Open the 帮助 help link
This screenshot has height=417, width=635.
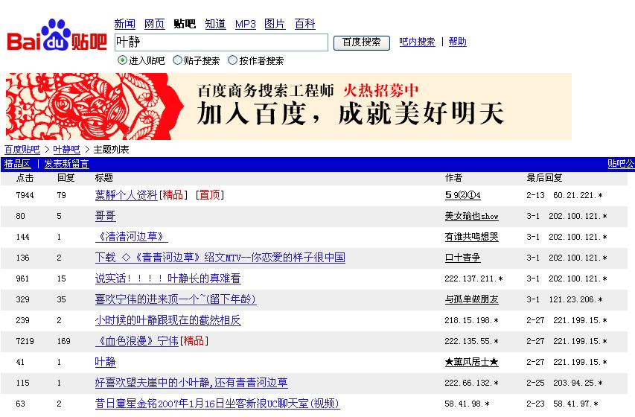click(x=458, y=42)
